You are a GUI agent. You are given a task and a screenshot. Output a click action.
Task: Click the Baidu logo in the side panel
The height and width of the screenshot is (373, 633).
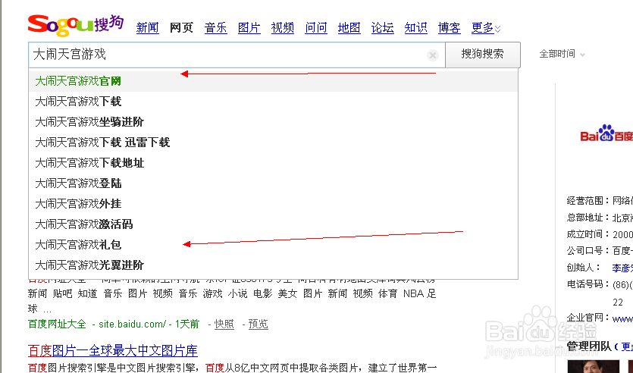click(606, 134)
